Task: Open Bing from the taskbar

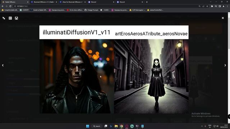Action: click(x=111, y=126)
